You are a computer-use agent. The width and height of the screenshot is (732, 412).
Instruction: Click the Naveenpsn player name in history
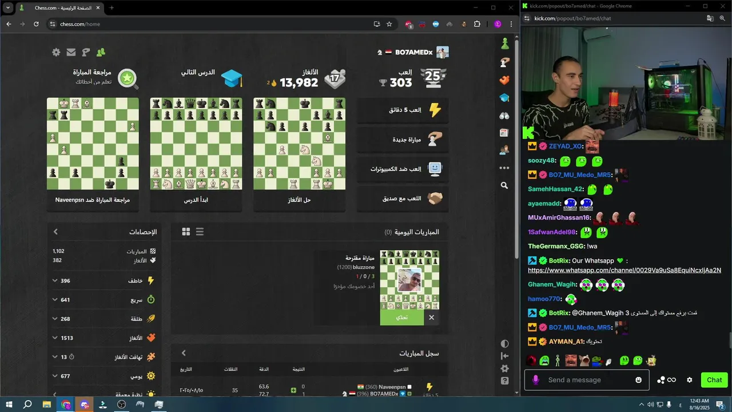tap(392, 387)
